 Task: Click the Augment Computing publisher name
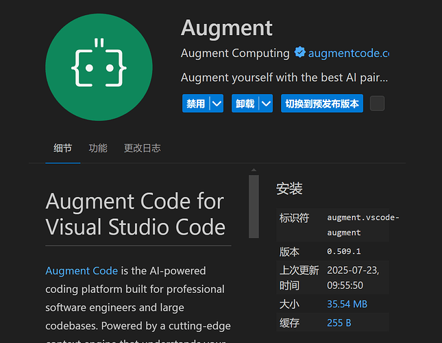(x=235, y=53)
